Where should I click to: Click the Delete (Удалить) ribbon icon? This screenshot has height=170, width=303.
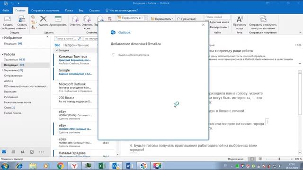click(x=43, y=21)
